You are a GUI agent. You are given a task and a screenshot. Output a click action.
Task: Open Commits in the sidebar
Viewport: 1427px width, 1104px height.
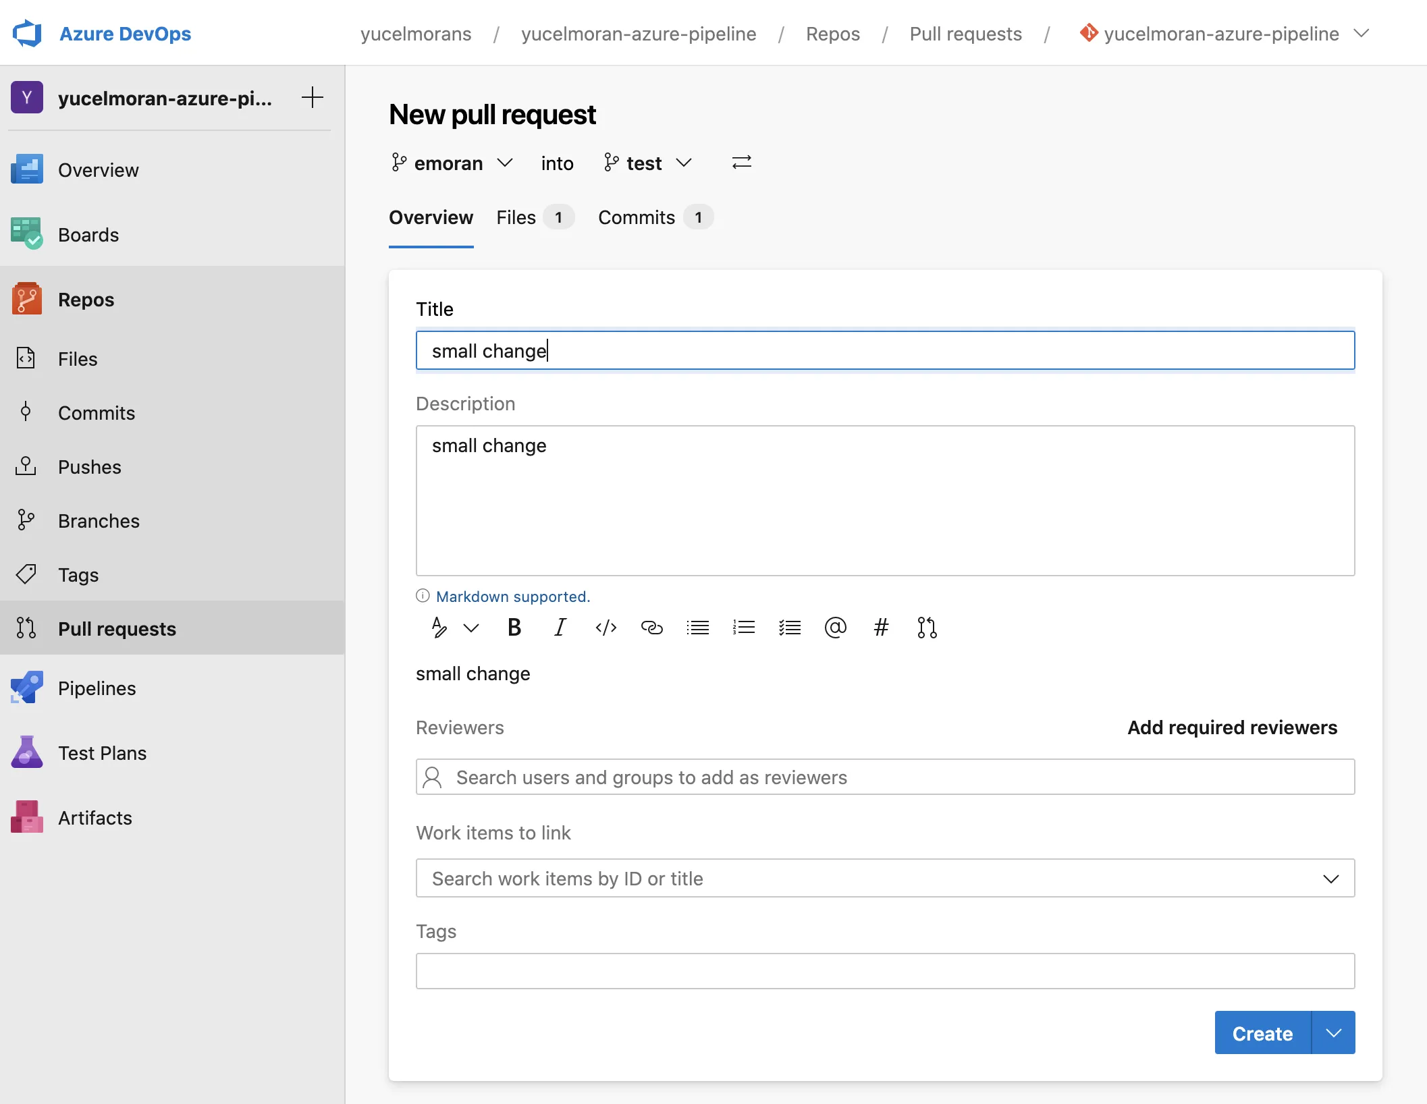click(97, 412)
